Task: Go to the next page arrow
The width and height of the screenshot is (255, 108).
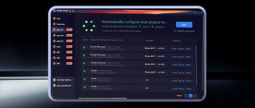Action: point(195,96)
